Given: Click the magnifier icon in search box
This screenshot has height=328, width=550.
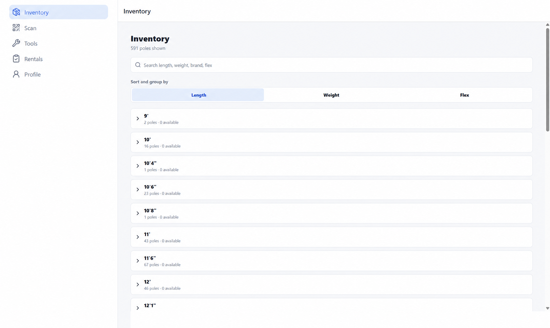Looking at the screenshot, I should tap(138, 65).
